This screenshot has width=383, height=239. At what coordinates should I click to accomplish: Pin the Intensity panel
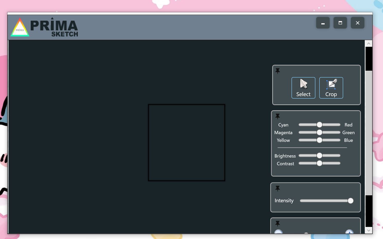[x=278, y=188]
